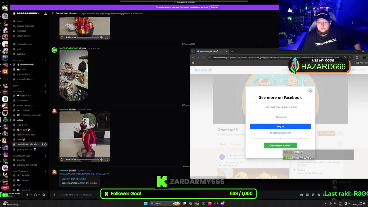Collapse the 'public text' category
Screen dimensions: 368x207
pos(18,91)
